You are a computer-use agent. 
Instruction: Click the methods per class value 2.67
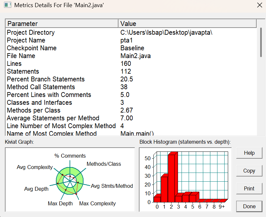(x=127, y=110)
